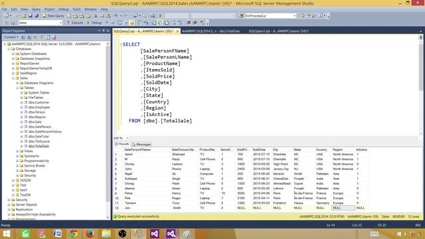The width and height of the screenshot is (425, 239).
Task: Click the Increase Indent icon
Action: [x=195, y=23]
